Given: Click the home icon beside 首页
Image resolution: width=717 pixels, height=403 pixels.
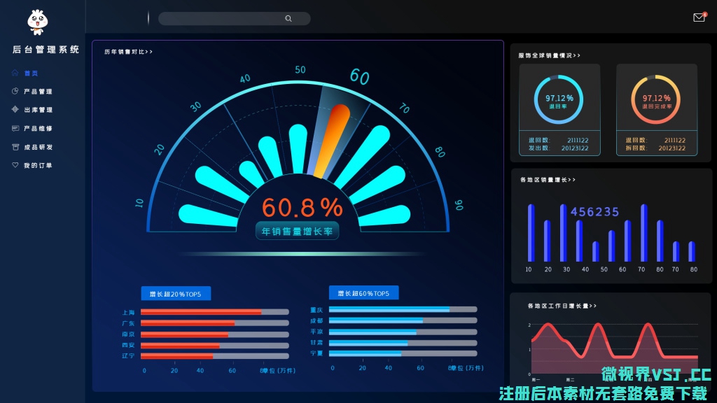Looking at the screenshot, I should [x=15, y=73].
